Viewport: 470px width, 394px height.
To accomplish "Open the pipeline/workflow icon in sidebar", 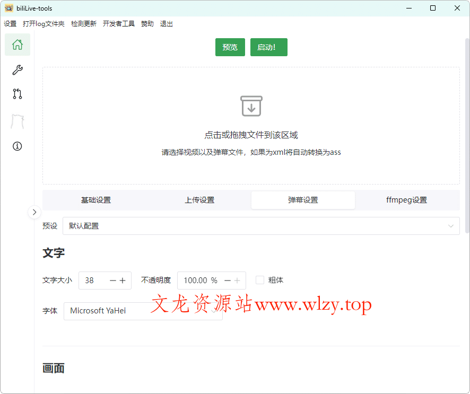I will pos(17,94).
